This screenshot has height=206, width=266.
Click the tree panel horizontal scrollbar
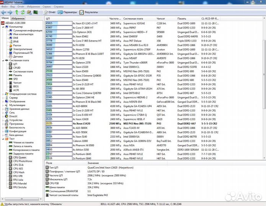pos(22,199)
